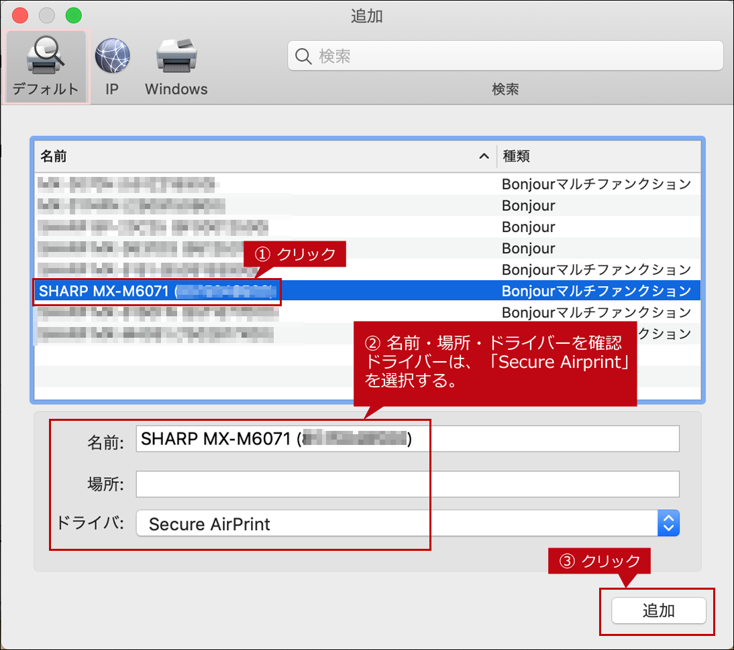Close the 追加 window with red button
Screen dimensions: 734x650
coord(20,15)
